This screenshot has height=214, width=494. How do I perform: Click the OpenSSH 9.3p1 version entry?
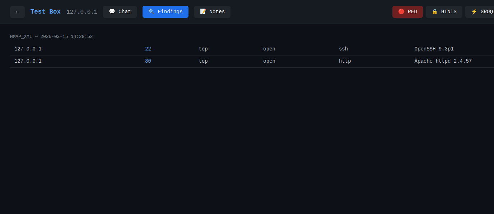pos(434,49)
